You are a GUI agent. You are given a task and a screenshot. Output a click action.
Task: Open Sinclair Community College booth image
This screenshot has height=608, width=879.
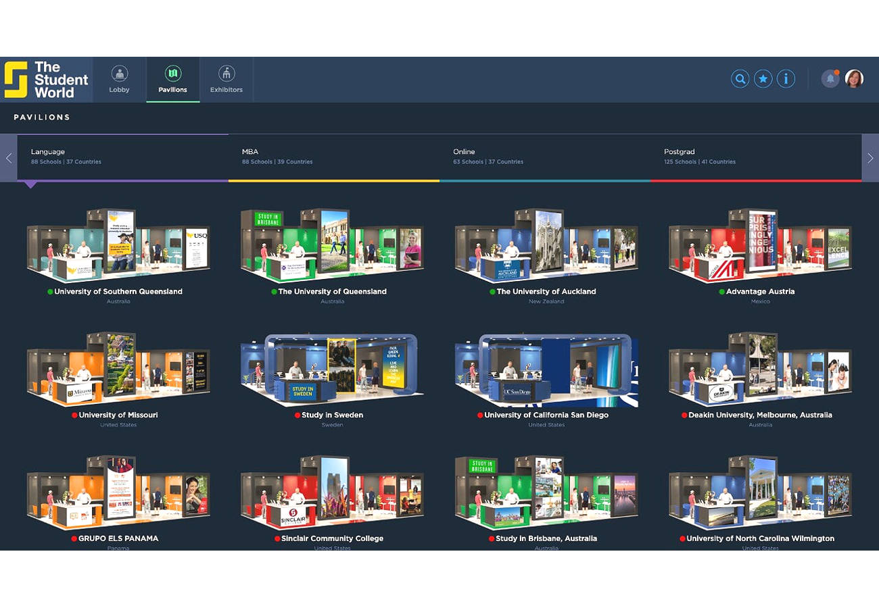click(x=332, y=493)
